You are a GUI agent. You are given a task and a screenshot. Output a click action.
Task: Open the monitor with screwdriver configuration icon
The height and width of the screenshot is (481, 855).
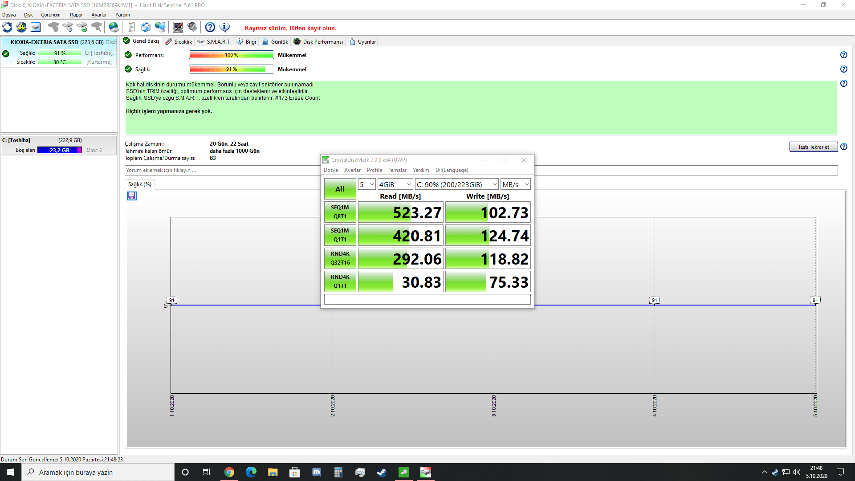point(178,28)
